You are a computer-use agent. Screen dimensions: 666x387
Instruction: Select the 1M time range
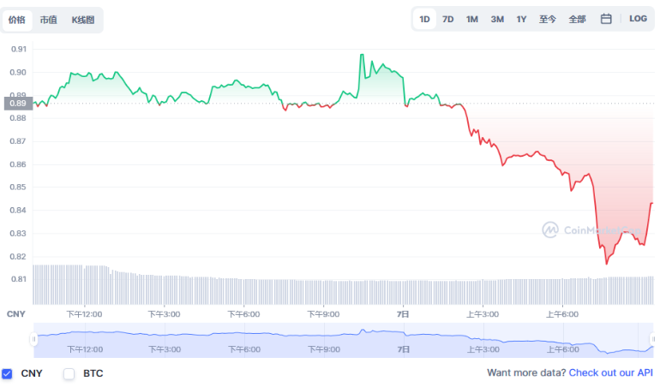pyautogui.click(x=472, y=19)
